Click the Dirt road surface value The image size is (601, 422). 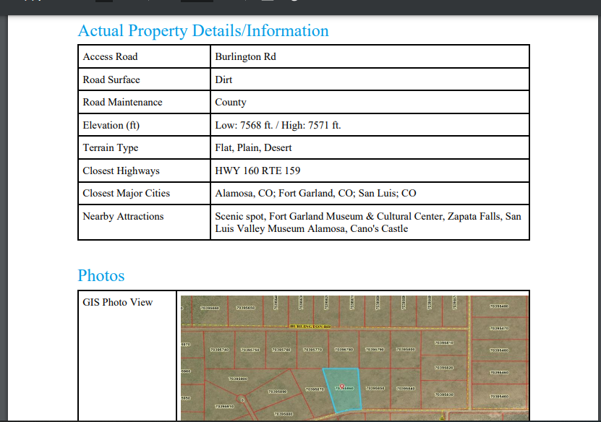tap(223, 79)
